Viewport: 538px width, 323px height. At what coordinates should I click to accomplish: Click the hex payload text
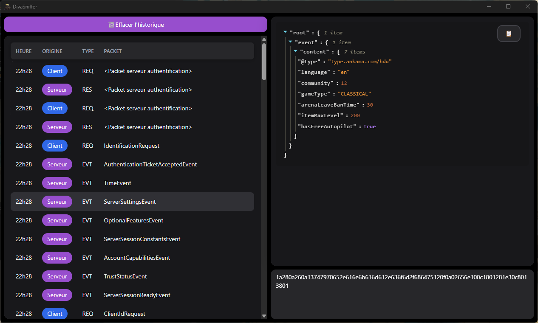(401, 281)
